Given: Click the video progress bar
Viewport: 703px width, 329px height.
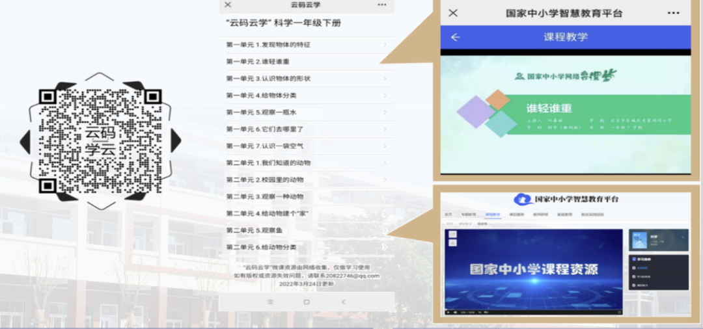Looking at the screenshot, I should (x=534, y=309).
